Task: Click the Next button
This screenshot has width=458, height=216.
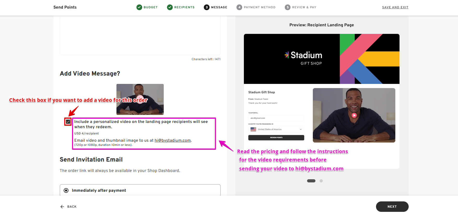Action: (x=392, y=207)
